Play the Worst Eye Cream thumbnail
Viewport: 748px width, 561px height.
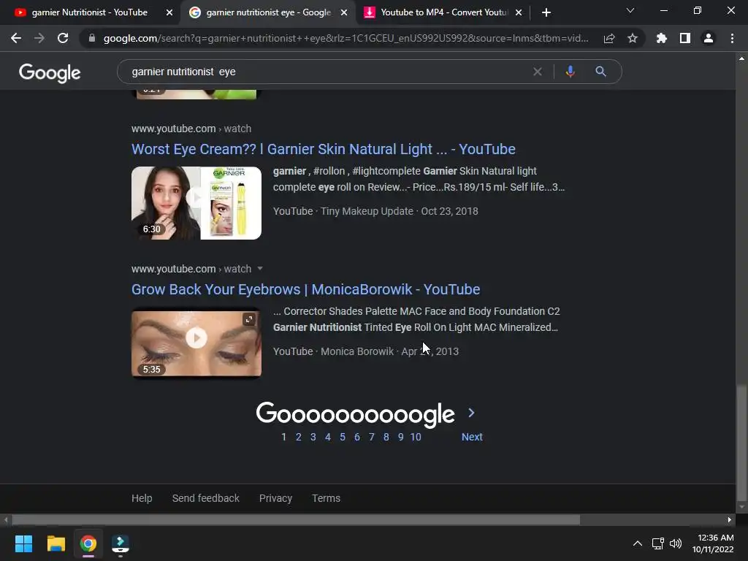point(196,203)
